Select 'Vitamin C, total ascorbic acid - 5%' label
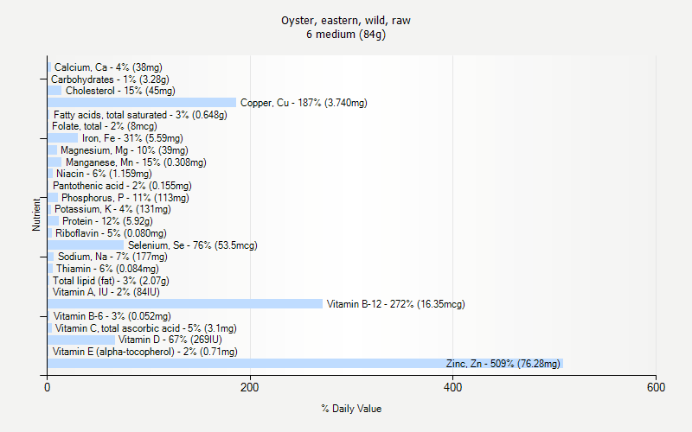Screen dimensions: 692x432 pyautogui.click(x=146, y=328)
